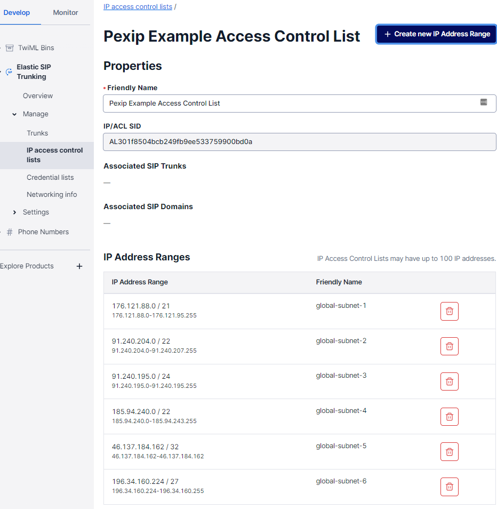Screen dimensions: 497x509
Task: Click the plus icon beside Explore Products
Action: pyautogui.click(x=79, y=266)
